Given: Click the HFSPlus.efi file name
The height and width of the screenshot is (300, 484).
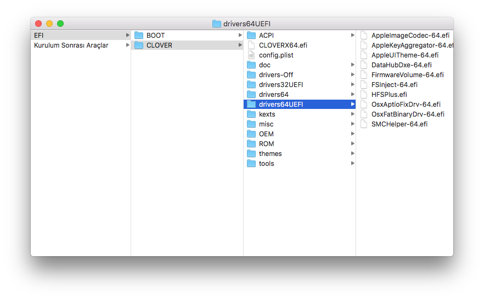Looking at the screenshot, I should (389, 95).
